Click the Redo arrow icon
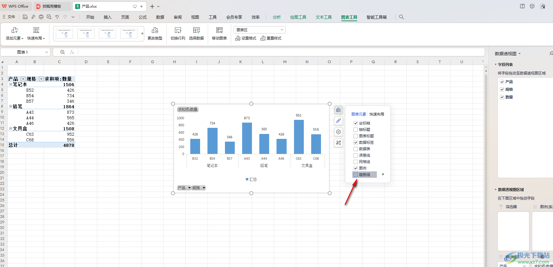 click(65, 17)
